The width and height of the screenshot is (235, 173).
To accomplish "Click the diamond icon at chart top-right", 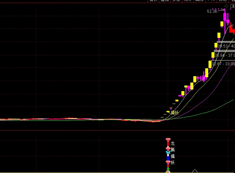I will (226, 6).
